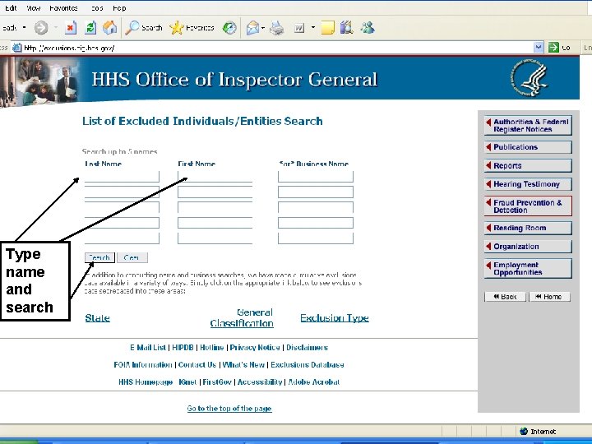Open the Exclusion Type link
Image resolution: width=592 pixels, height=444 pixels.
click(x=335, y=318)
